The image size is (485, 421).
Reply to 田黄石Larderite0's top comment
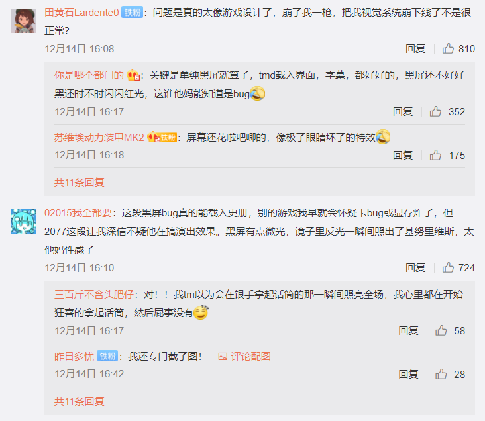415,48
